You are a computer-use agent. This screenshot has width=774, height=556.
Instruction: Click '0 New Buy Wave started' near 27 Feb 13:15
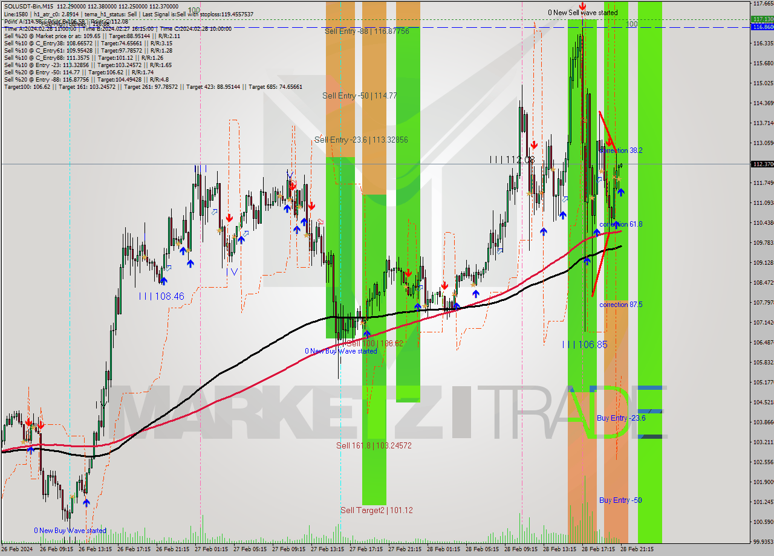click(x=341, y=351)
